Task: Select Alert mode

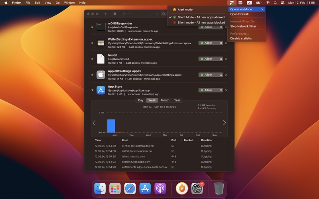Action: coord(197,10)
